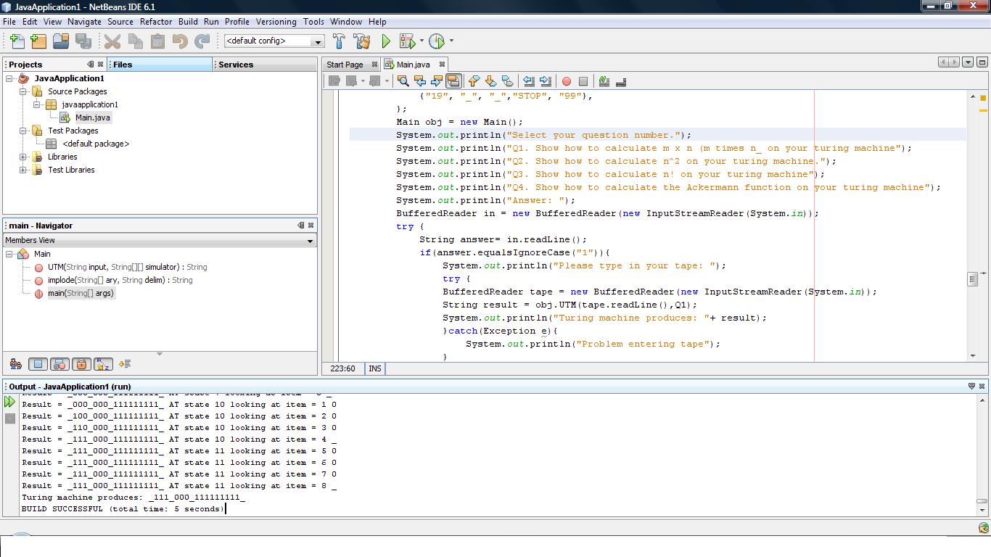Collapse the JavaApplication1 project node

pos(9,78)
